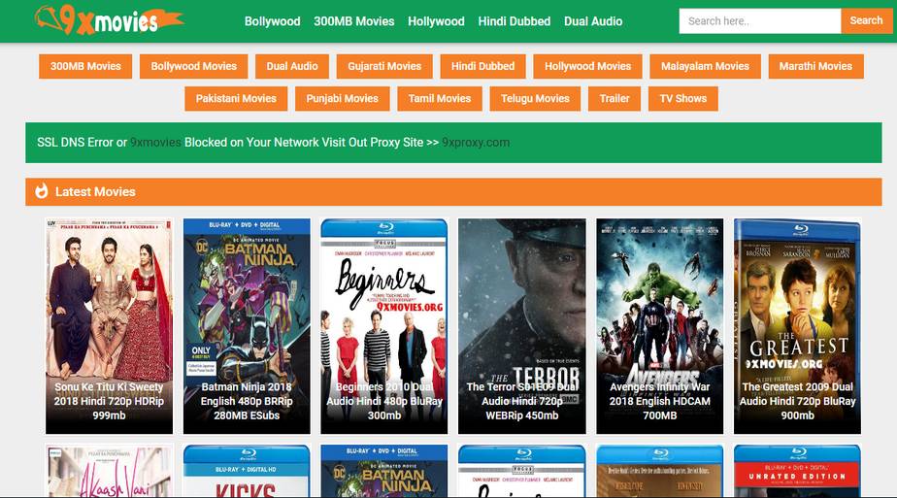Image resolution: width=897 pixels, height=498 pixels.
Task: Click the flame icon beside Latest Movies
Action: [x=42, y=191]
